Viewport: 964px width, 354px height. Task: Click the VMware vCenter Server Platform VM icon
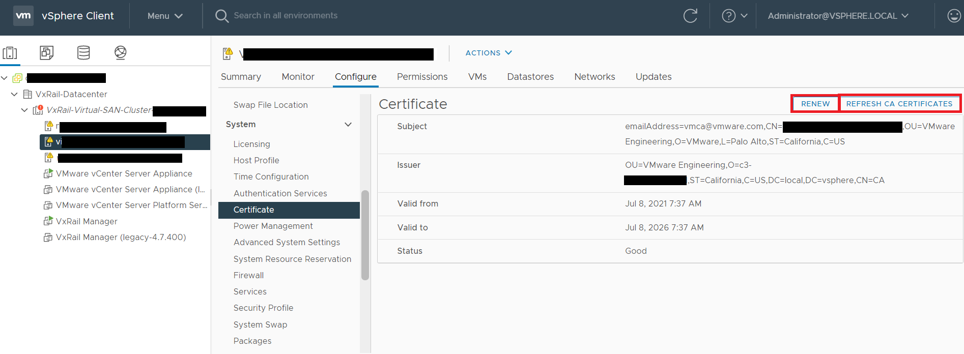48,205
